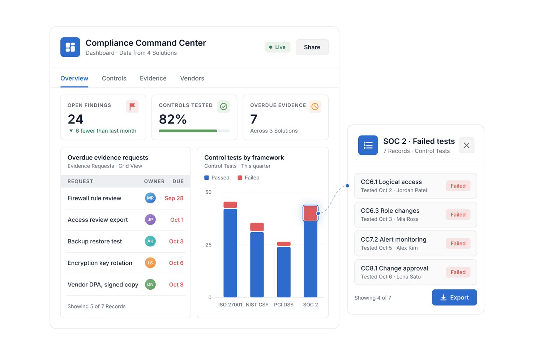Viewport: 535px width, 357px height.
Task: Click the orange clock icon in Overdue Evidence
Action: 315,106
